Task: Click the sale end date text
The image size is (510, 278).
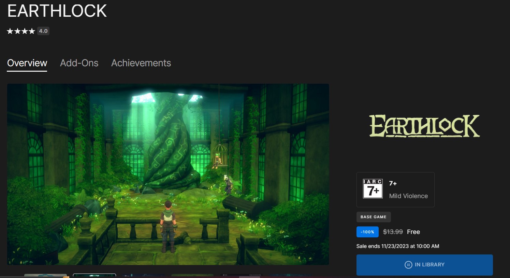Action: [x=398, y=246]
